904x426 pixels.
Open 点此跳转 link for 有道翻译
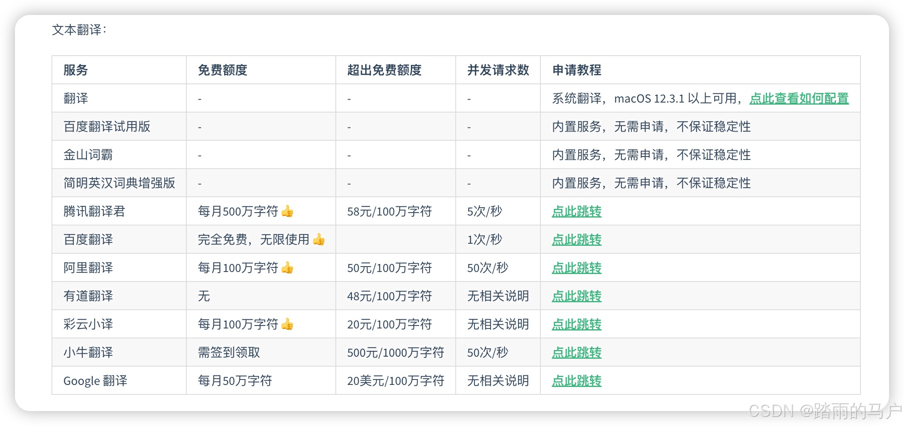coord(577,296)
